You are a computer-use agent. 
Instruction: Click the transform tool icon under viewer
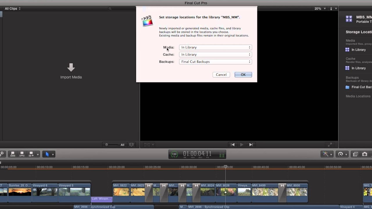[x=147, y=145]
